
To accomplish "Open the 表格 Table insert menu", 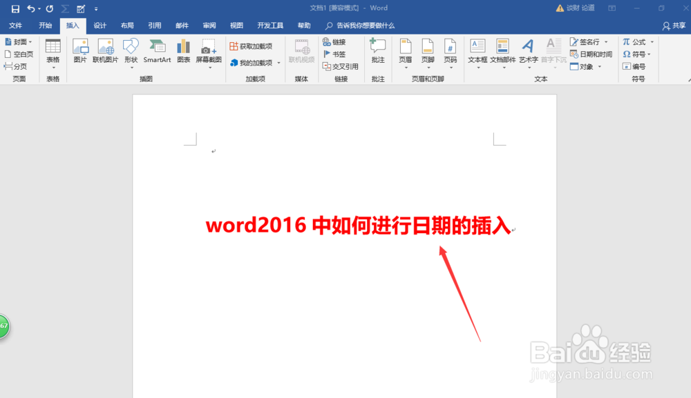I will (53, 54).
